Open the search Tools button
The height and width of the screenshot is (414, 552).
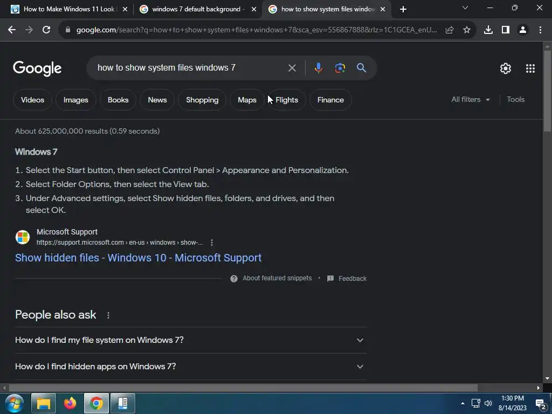point(515,100)
